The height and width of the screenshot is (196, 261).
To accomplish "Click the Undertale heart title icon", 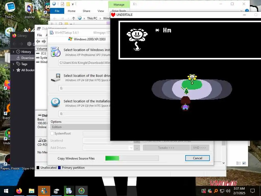I will (113, 15).
